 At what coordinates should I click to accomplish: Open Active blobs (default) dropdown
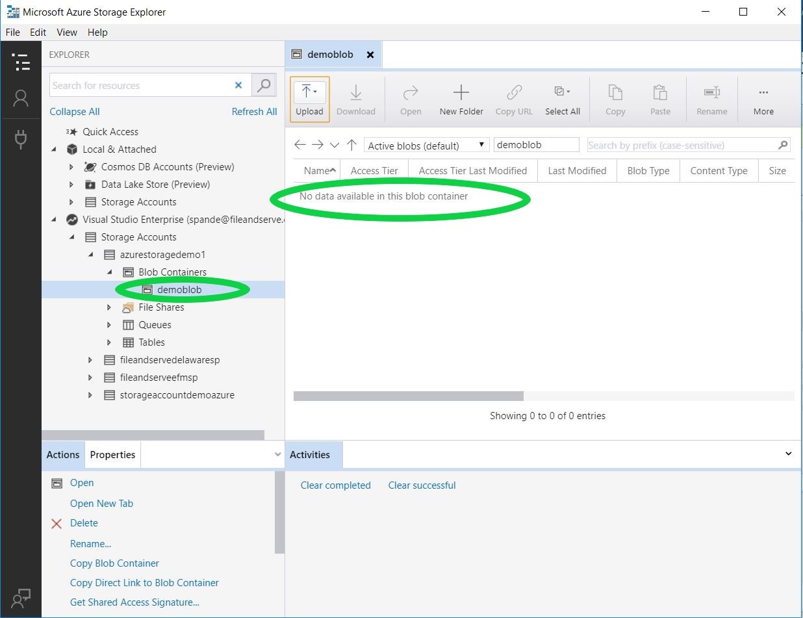[426, 145]
